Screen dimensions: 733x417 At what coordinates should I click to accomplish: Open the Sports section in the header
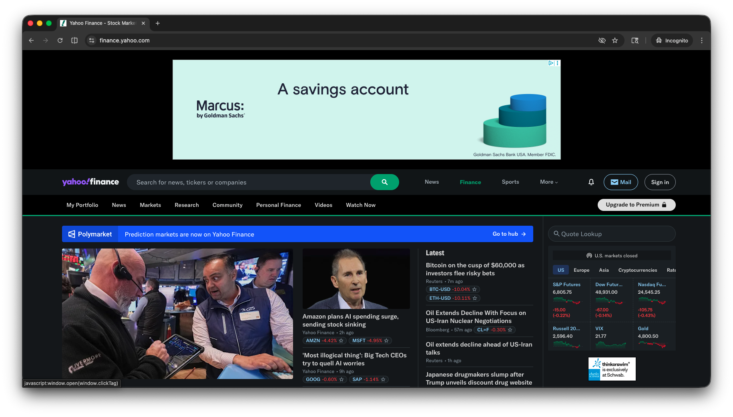tap(510, 182)
